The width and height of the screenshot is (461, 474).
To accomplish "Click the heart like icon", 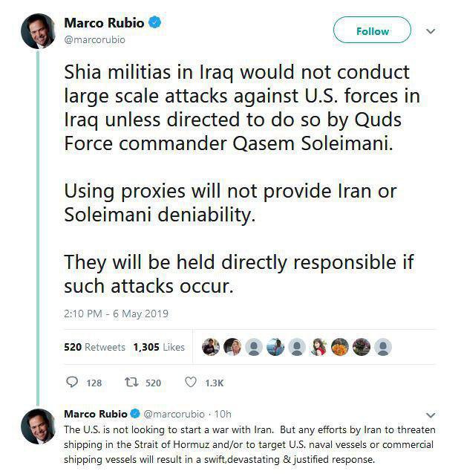I will click(x=190, y=383).
